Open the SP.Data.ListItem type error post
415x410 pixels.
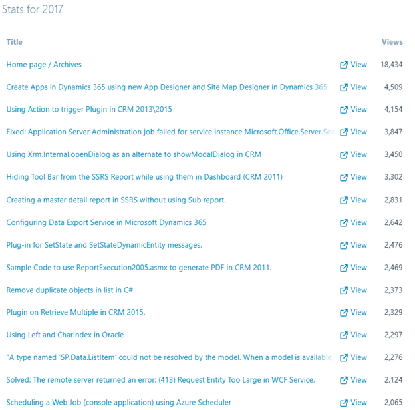click(169, 357)
